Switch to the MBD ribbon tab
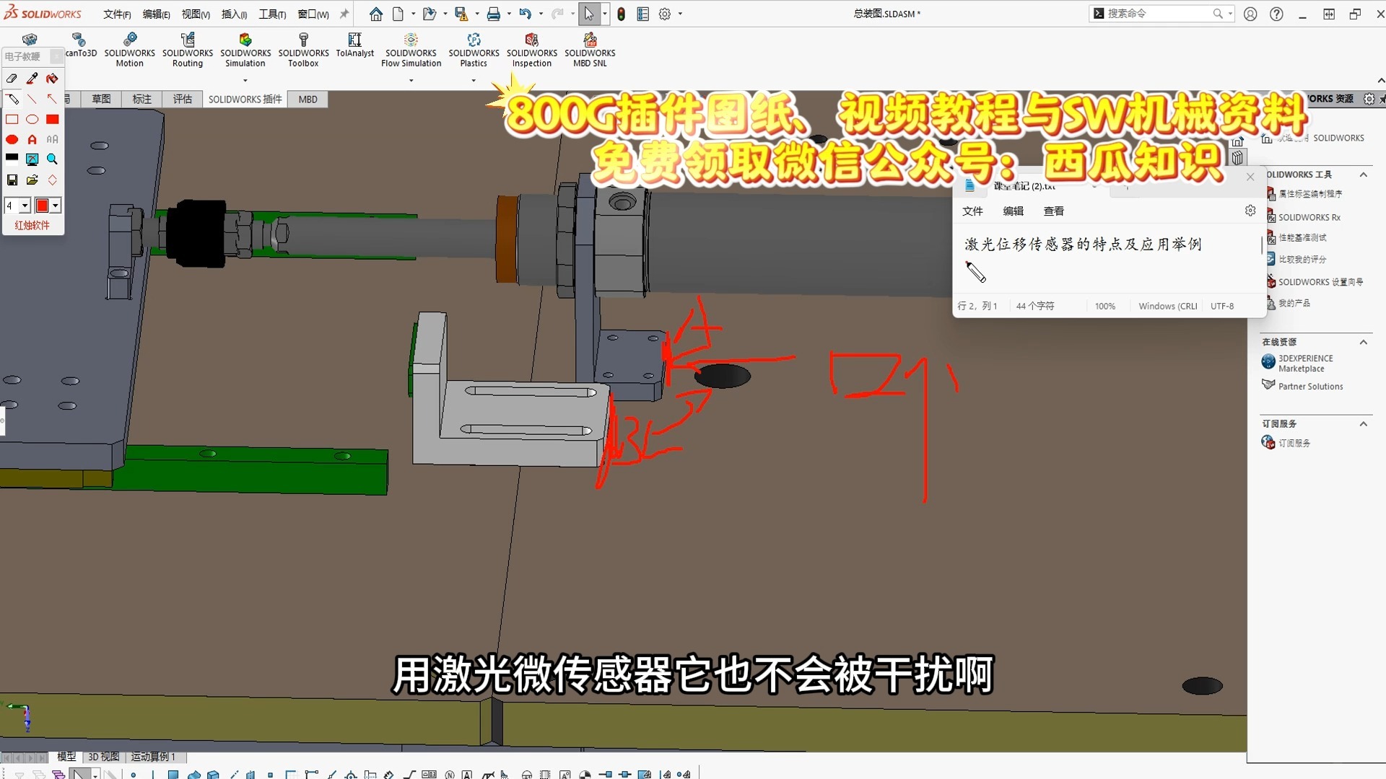 (308, 99)
